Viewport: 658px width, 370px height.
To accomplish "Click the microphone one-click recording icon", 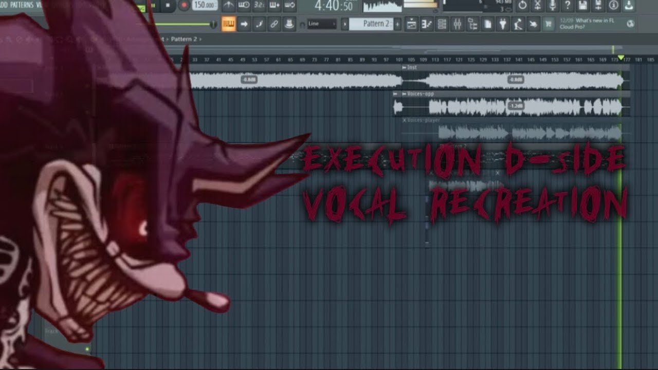I will click(553, 5).
